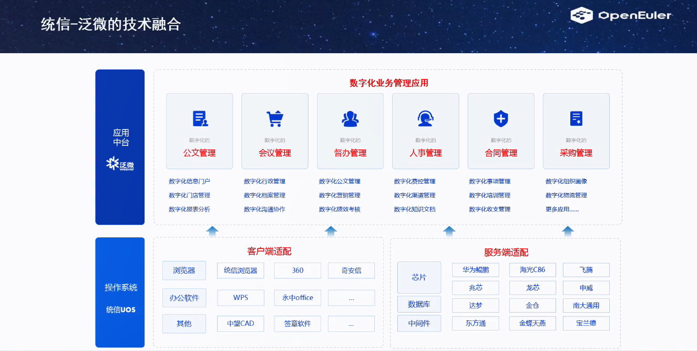Click the 芯片 category box
697x351 pixels.
(419, 277)
